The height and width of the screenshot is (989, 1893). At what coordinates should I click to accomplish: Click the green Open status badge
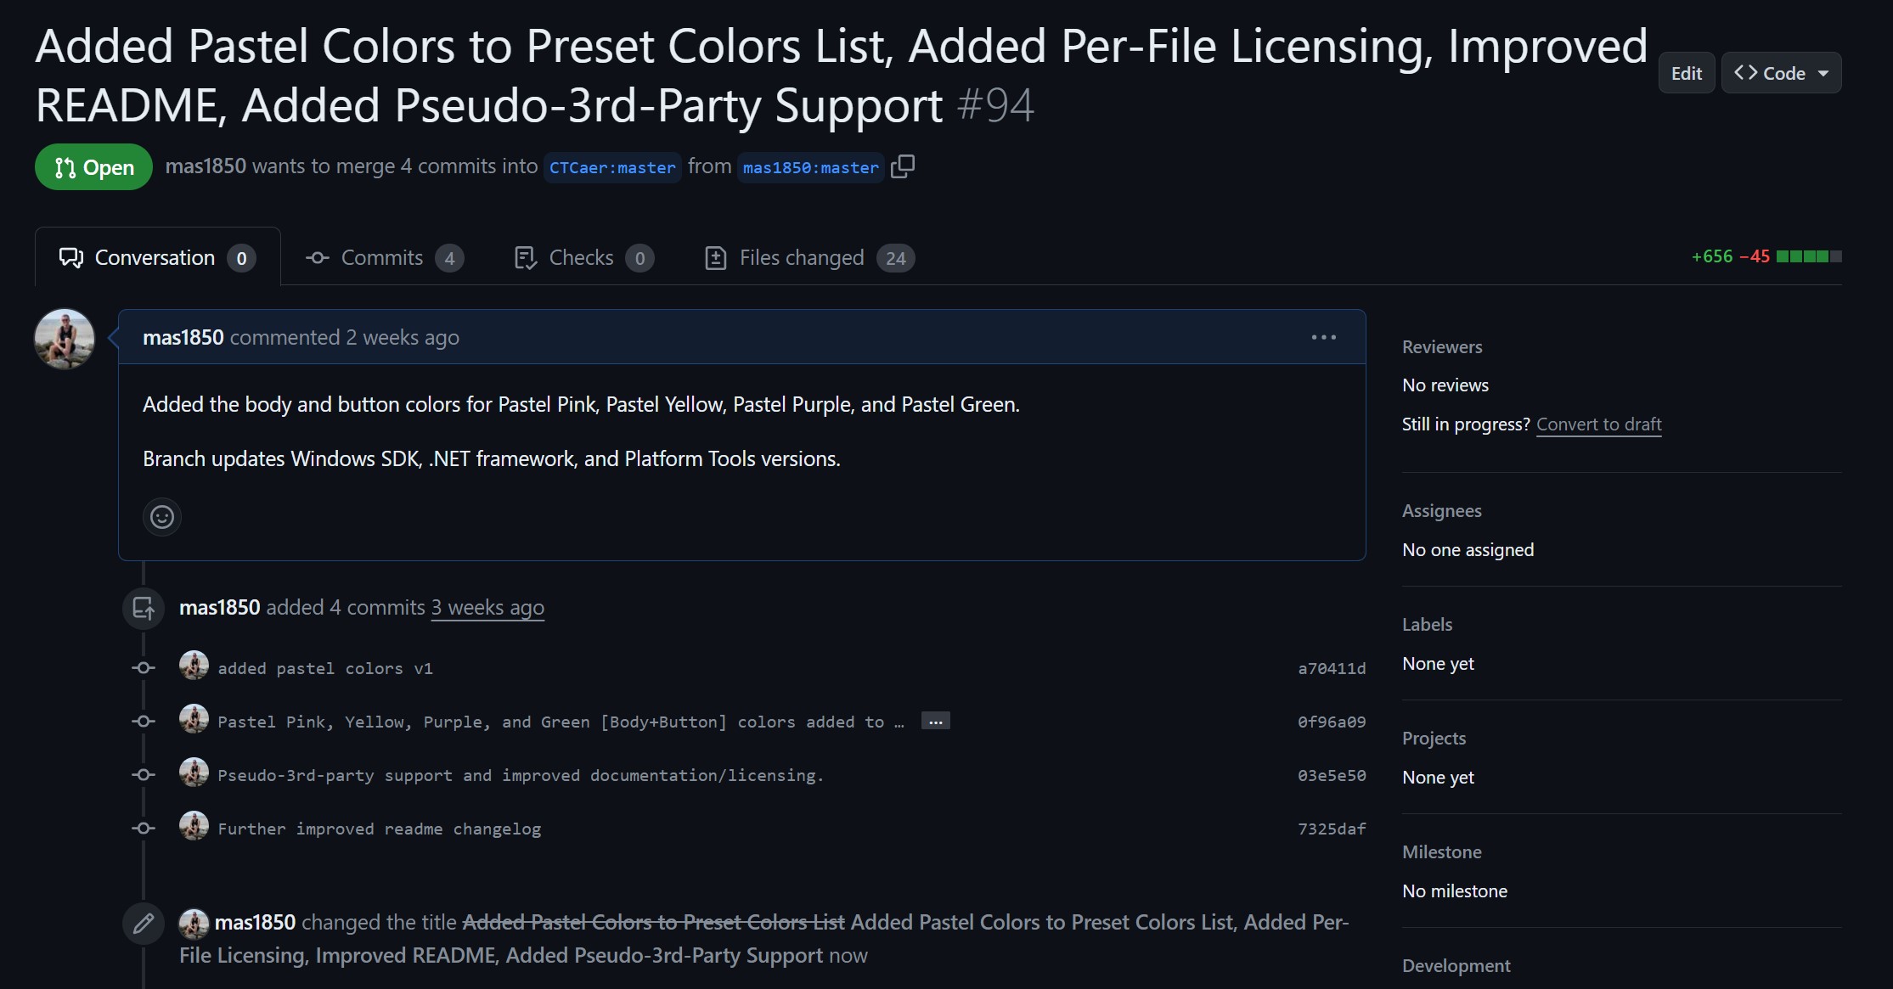point(93,167)
